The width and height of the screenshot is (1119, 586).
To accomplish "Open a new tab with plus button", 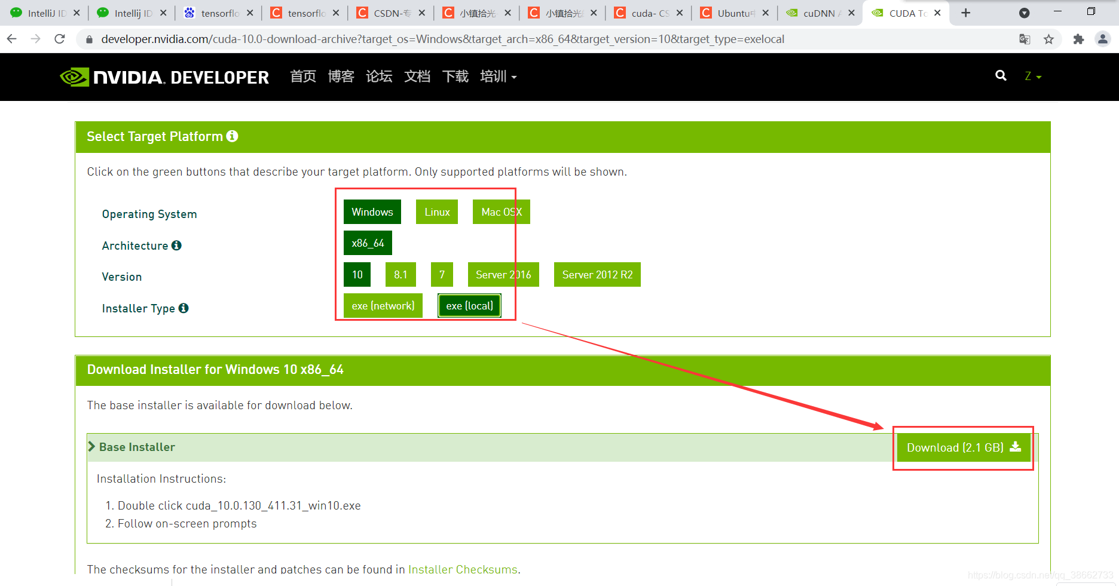I will (965, 13).
